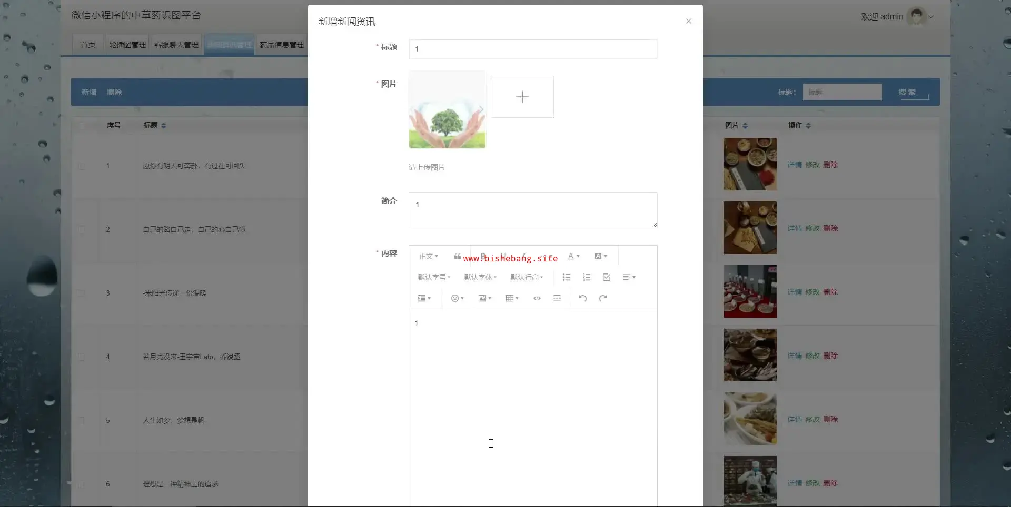
Task: Click the admin avatar picture
Action: [917, 16]
